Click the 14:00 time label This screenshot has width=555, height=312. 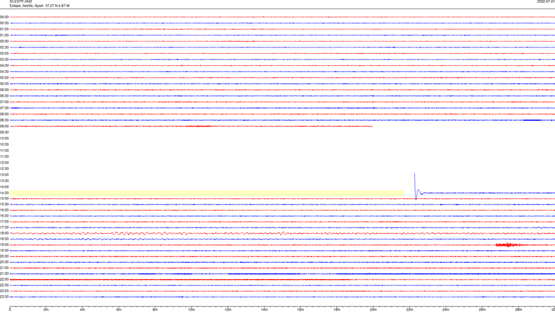[4, 187]
